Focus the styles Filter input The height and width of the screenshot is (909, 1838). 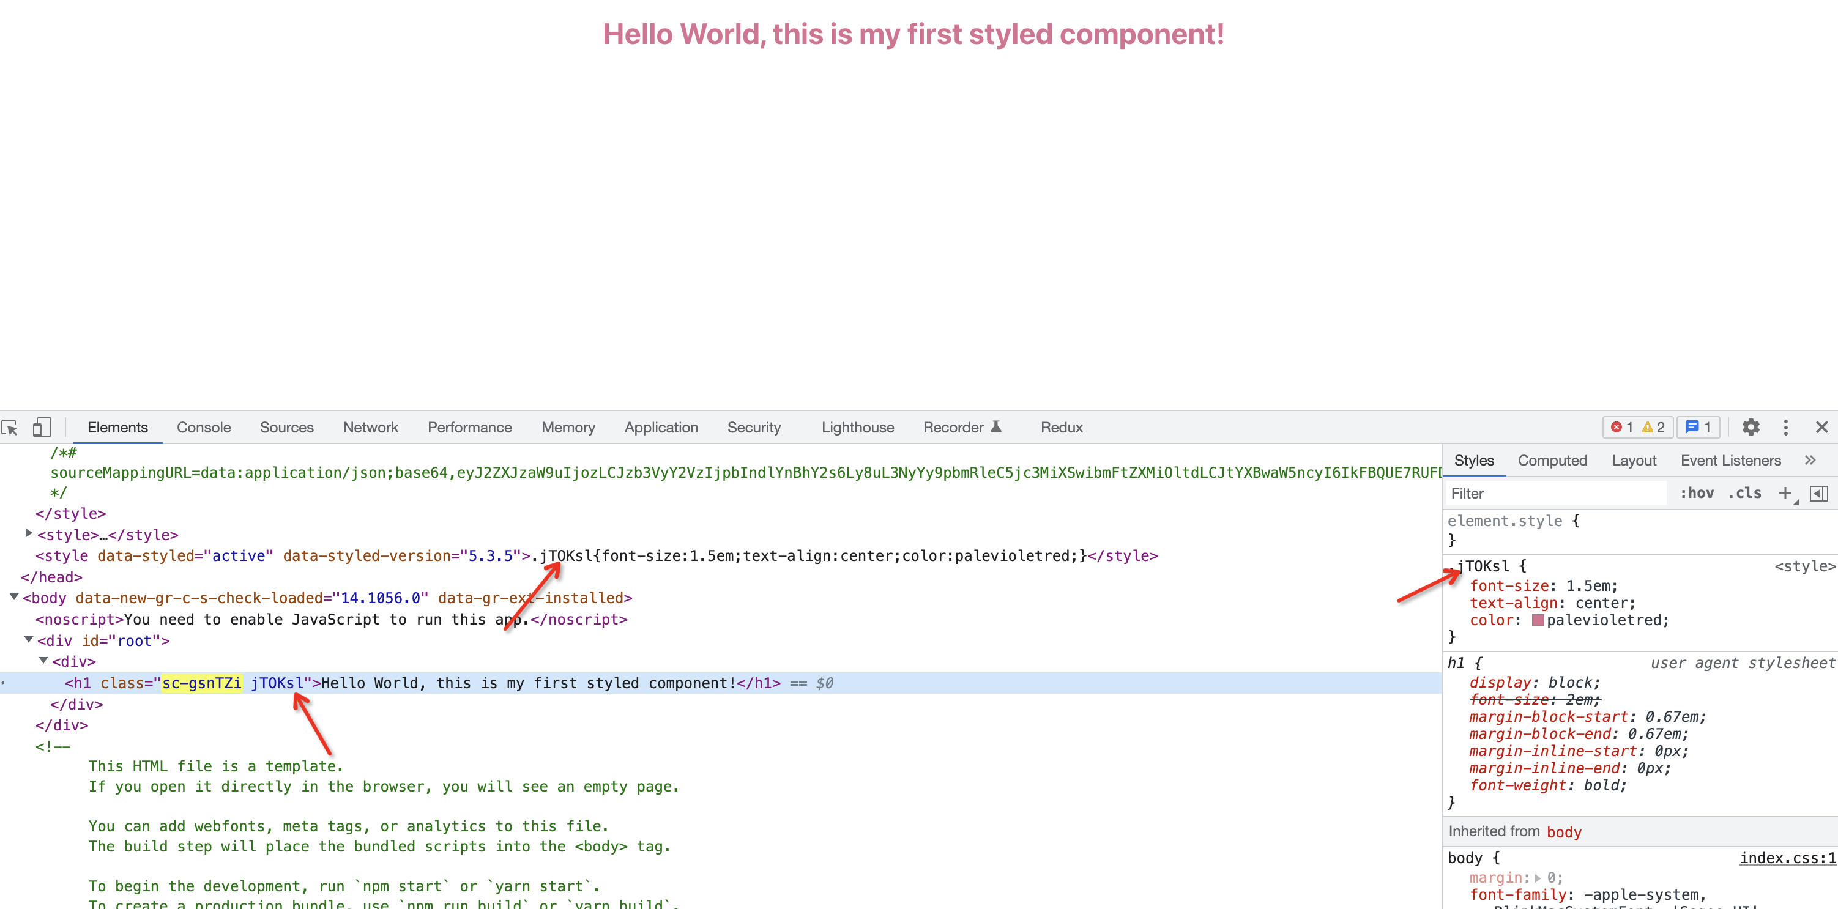click(x=1555, y=493)
